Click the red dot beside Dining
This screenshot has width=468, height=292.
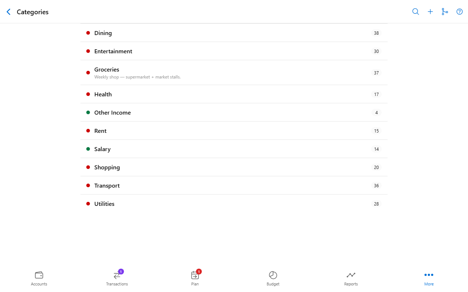coord(88,33)
